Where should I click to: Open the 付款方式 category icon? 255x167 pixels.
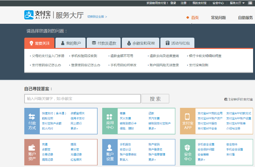click(x=32, y=117)
